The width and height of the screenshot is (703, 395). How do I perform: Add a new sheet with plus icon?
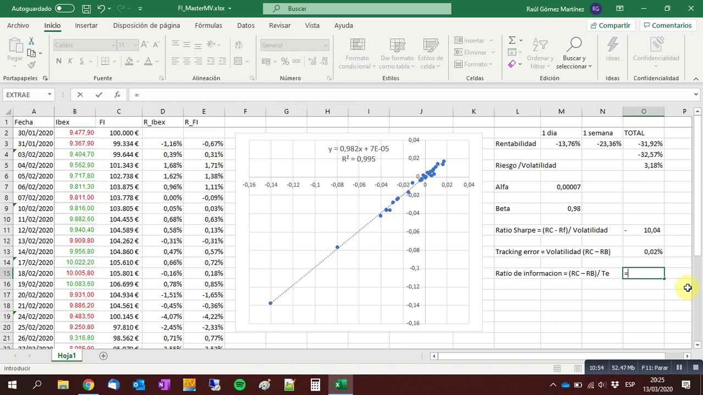click(103, 356)
